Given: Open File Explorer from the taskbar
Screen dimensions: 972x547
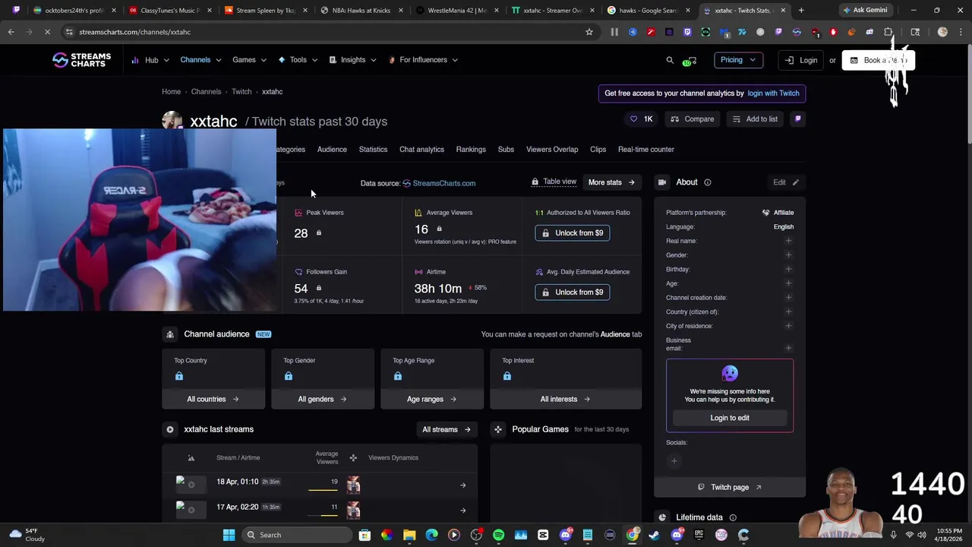Looking at the screenshot, I should [409, 535].
